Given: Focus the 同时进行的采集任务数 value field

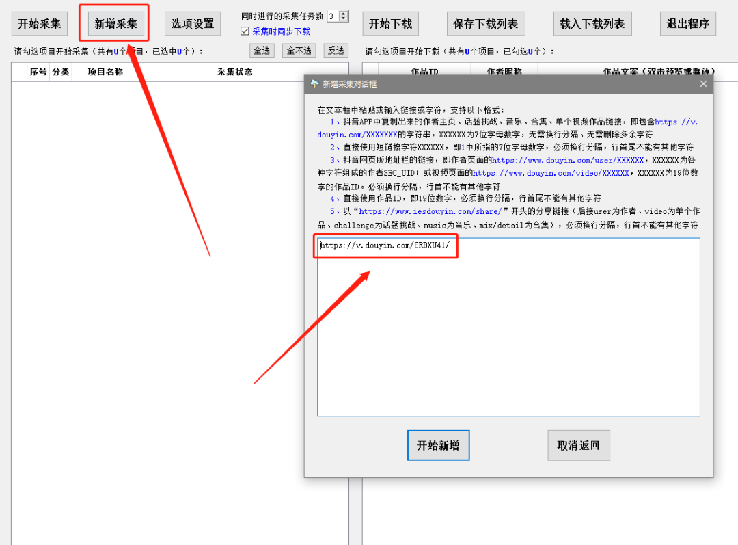Looking at the screenshot, I should [333, 16].
